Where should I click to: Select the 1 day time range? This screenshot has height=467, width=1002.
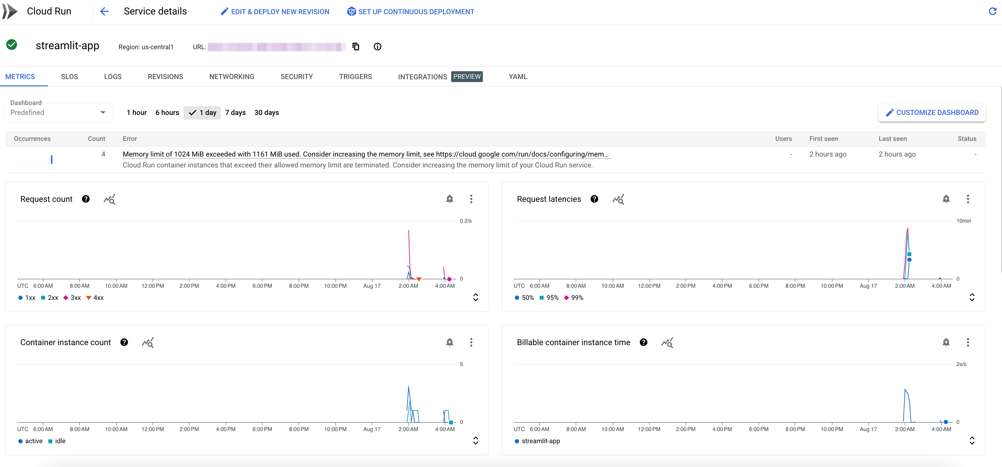pyautogui.click(x=202, y=113)
